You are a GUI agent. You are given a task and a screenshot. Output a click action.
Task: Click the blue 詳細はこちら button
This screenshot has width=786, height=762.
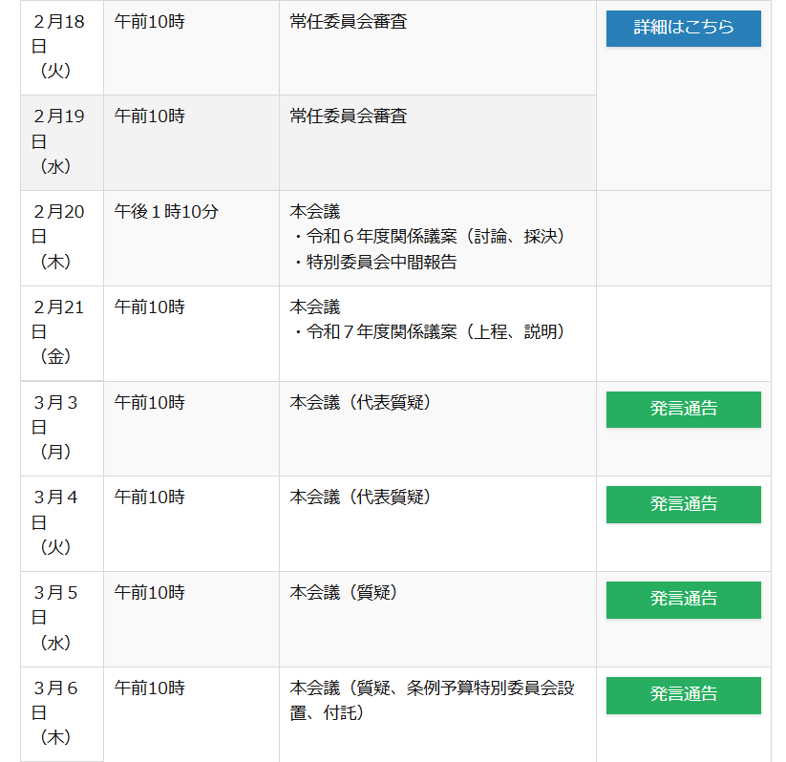coord(683,28)
